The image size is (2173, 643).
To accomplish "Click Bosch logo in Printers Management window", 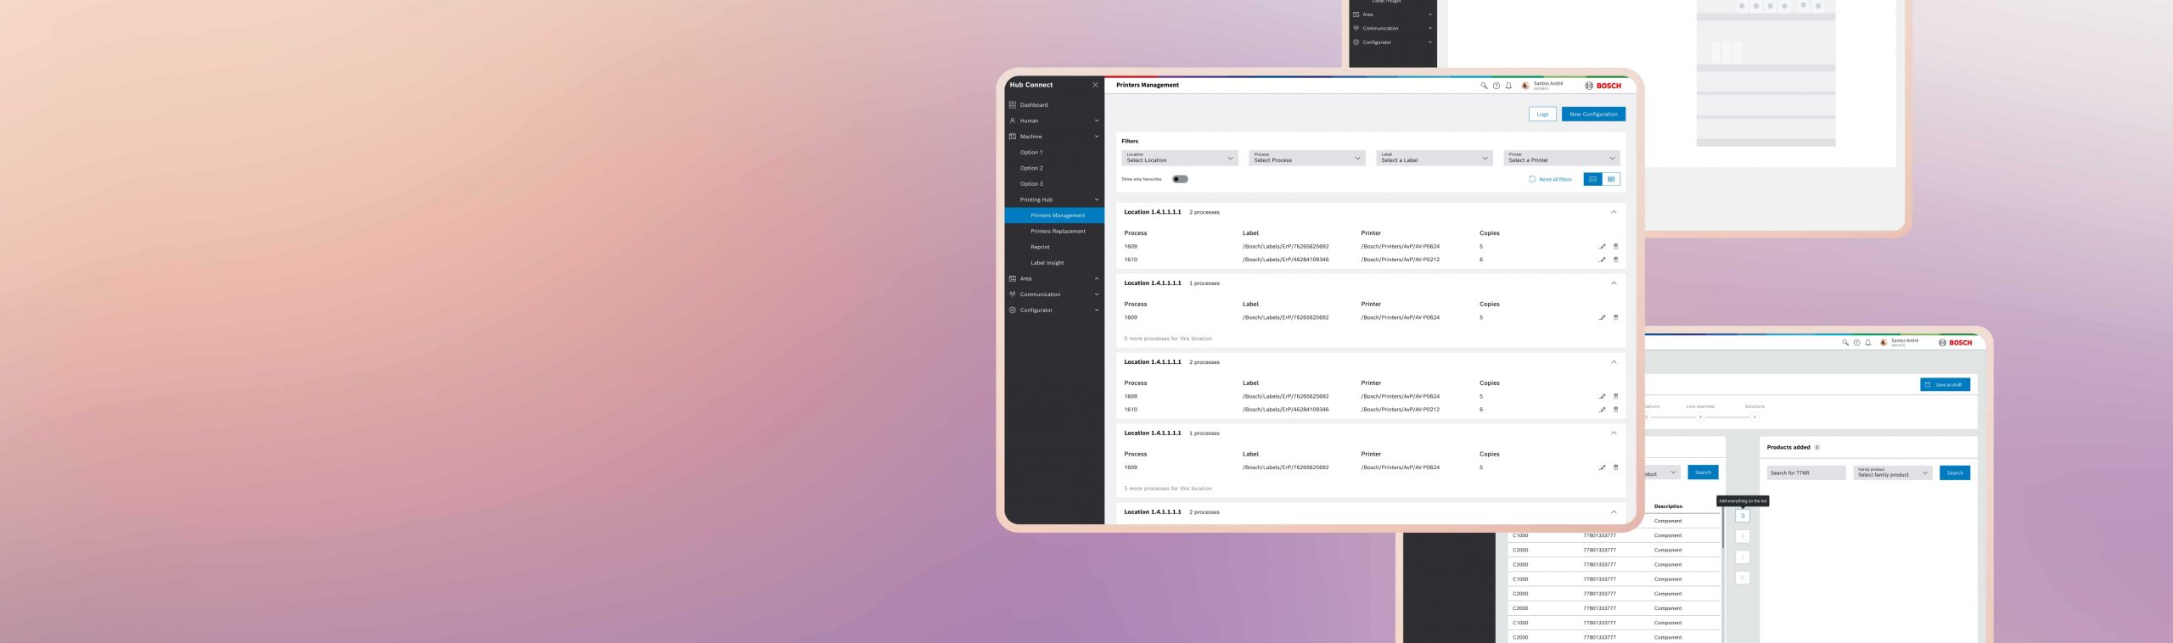I will (x=1603, y=86).
